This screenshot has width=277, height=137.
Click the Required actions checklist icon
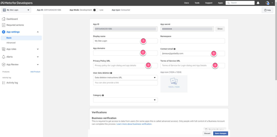[x=3, y=25]
